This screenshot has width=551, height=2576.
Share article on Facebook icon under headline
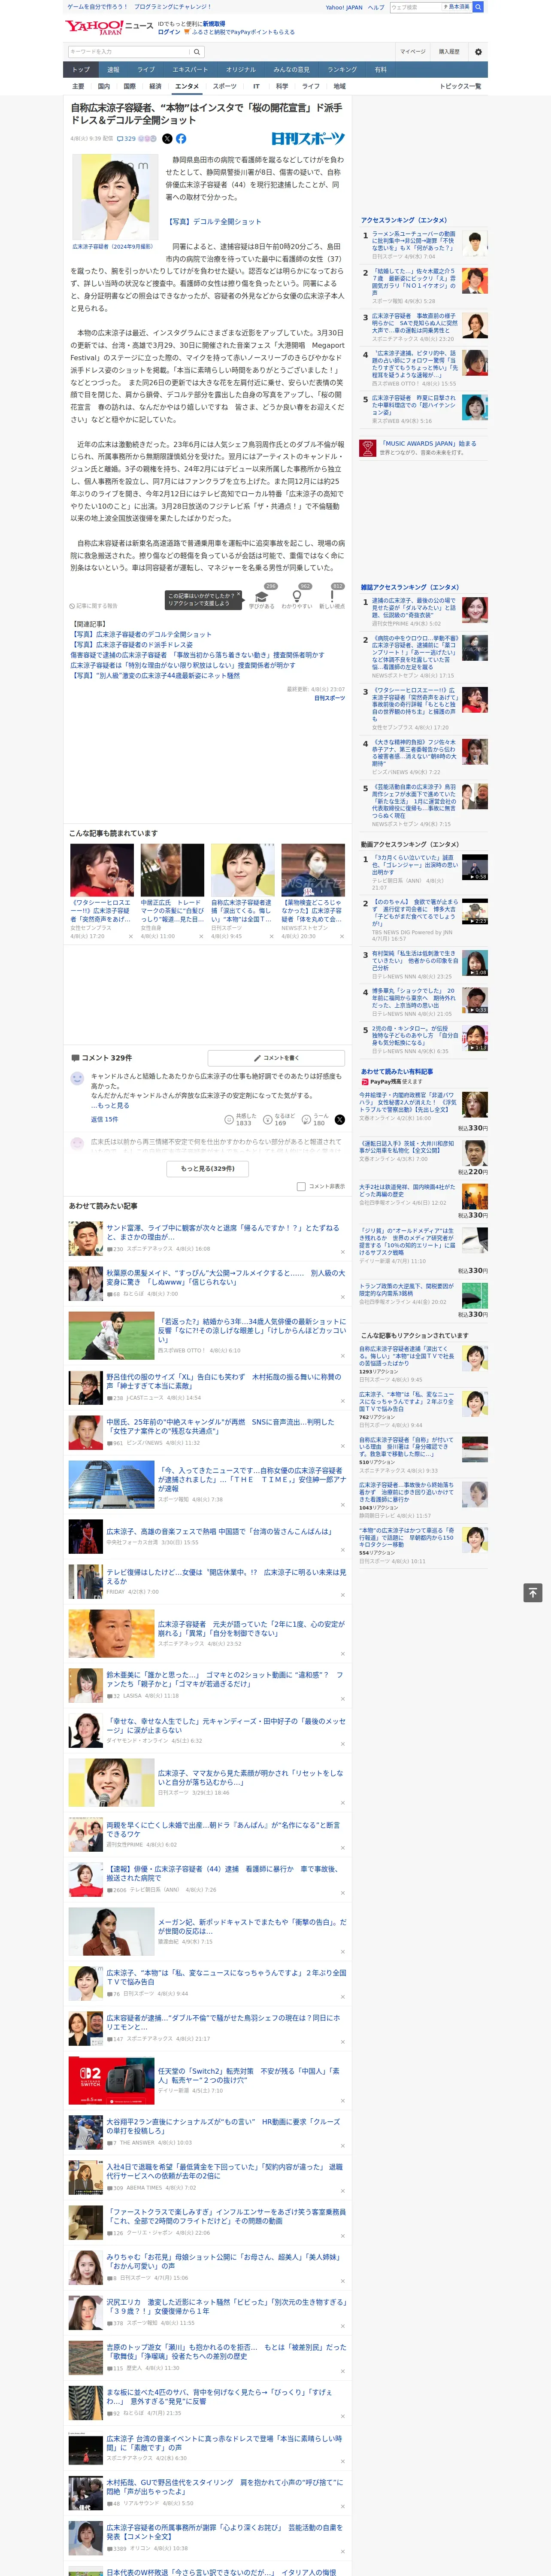181,139
